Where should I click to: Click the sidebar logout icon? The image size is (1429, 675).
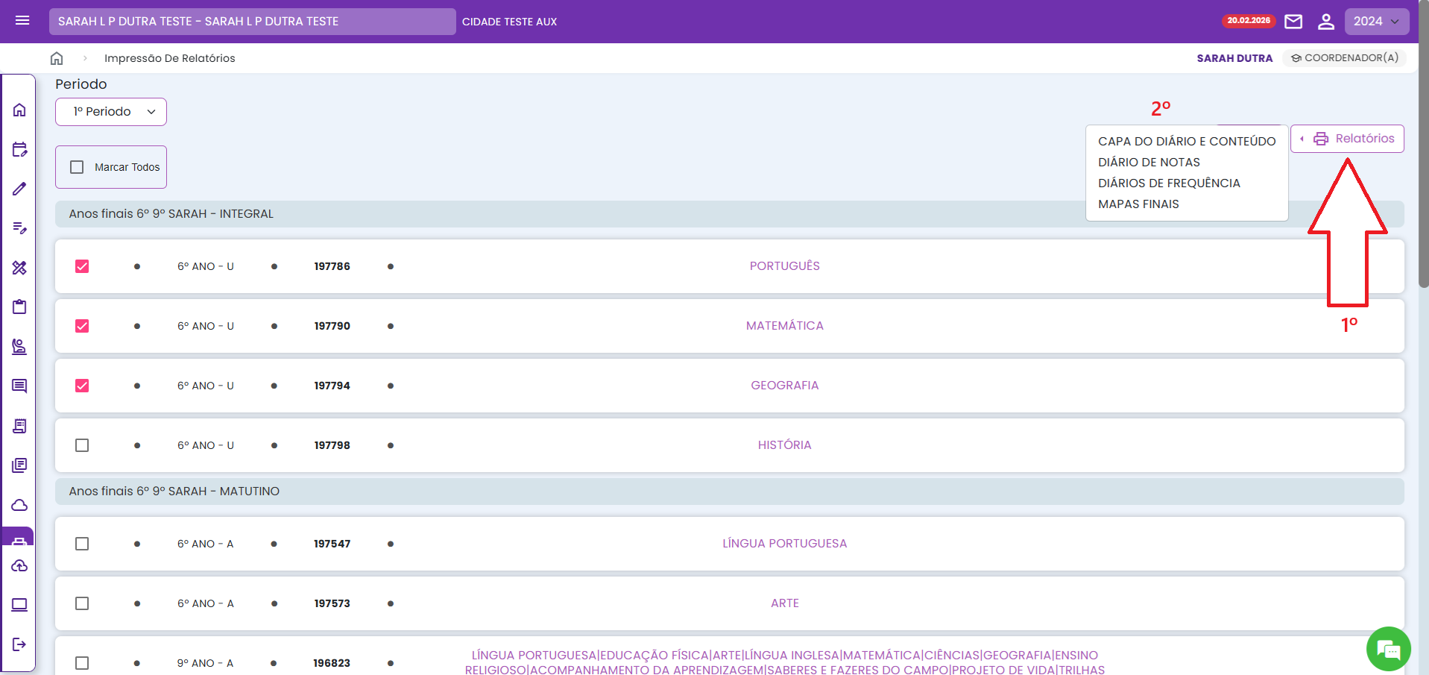[x=19, y=644]
